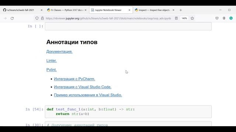Click the test_func_1 definition code line
This screenshot has width=236, height=132.
click(91, 109)
